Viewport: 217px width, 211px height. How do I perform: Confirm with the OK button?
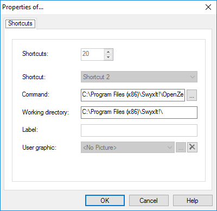tap(105, 201)
